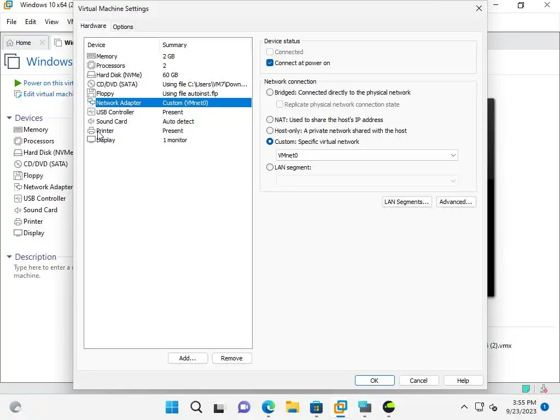The height and width of the screenshot is (420, 560).
Task: Remove the selected device
Action: pyautogui.click(x=231, y=358)
